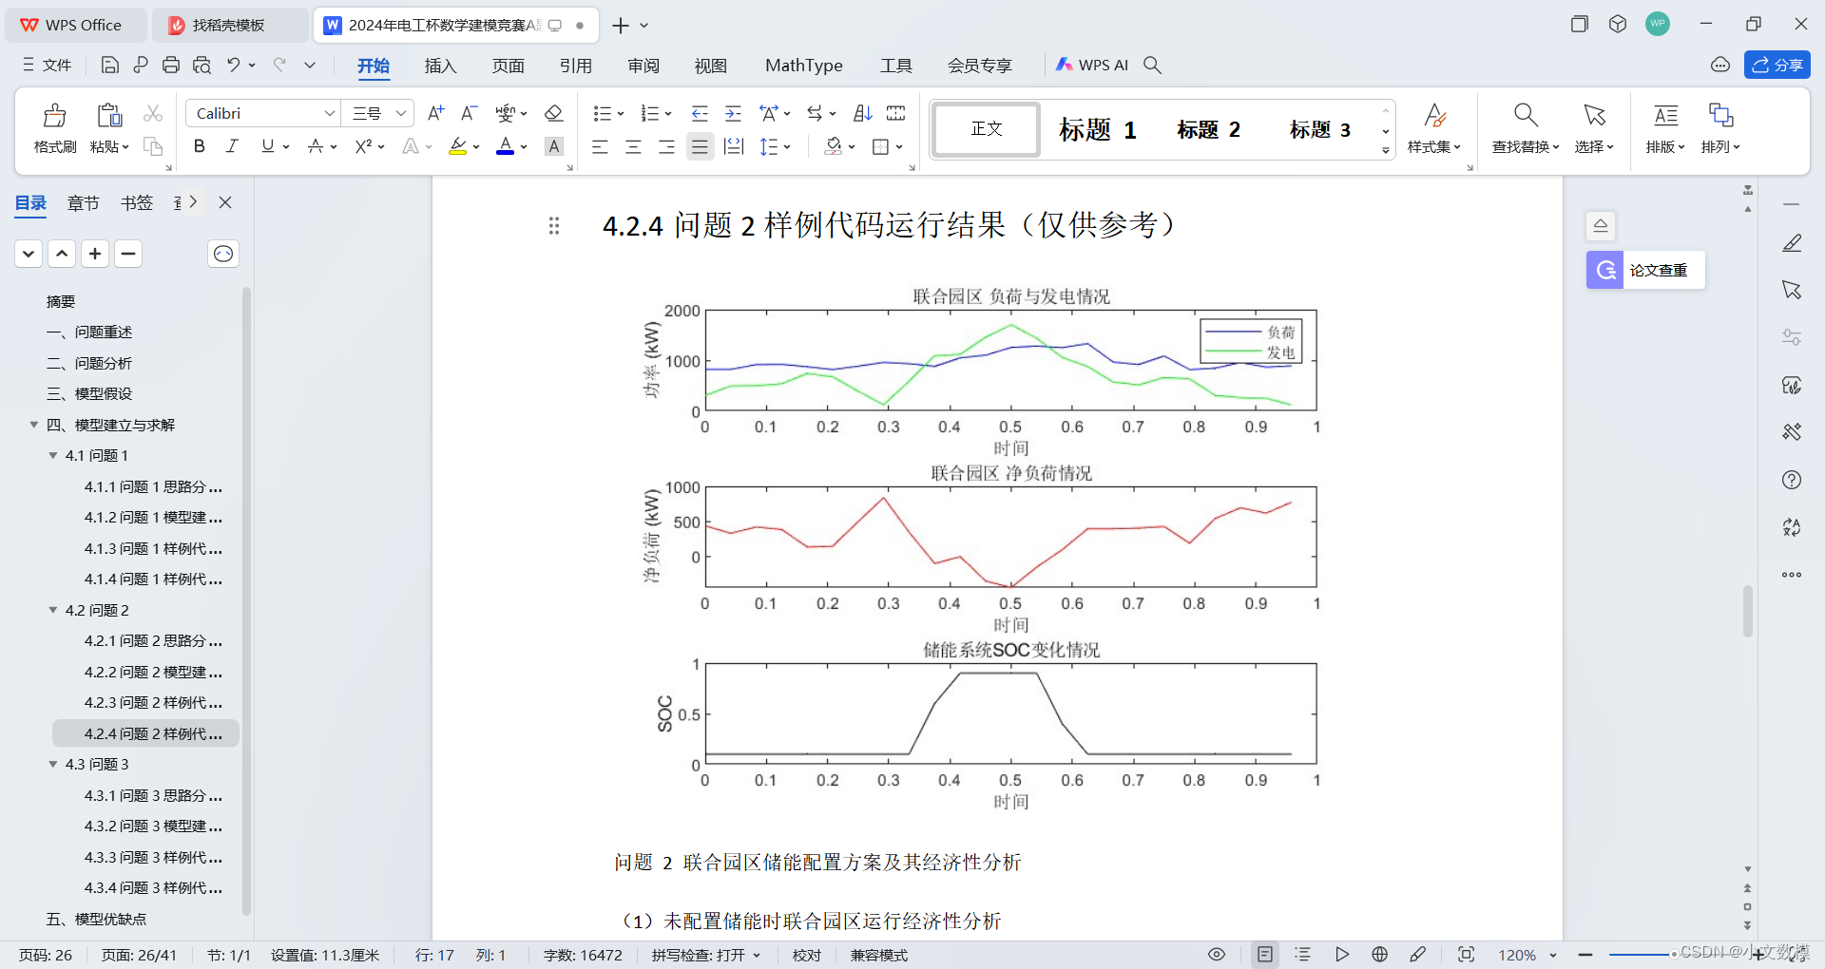Click the 论文查重 plagiarism check button
The height and width of the screenshot is (969, 1825).
pyautogui.click(x=1645, y=270)
